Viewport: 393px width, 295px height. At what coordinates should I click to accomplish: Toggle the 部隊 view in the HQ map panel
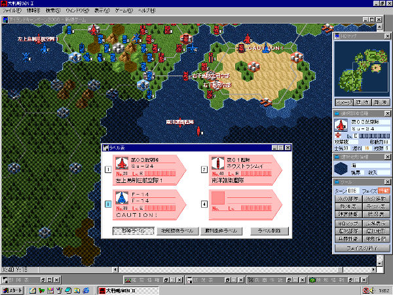[x=381, y=102]
